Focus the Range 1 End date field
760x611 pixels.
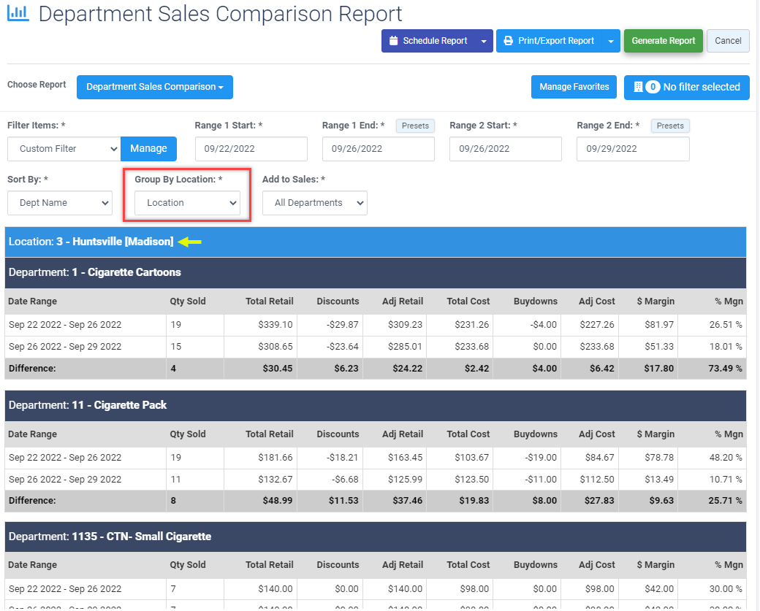(378, 149)
